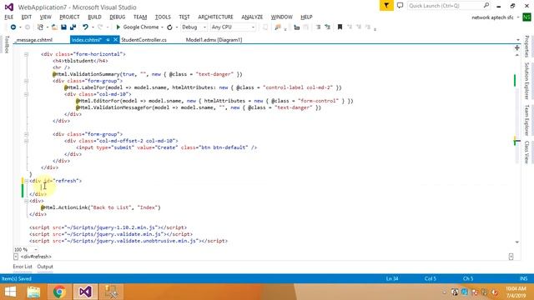Switch to the _message.cshtml tab
534x300 pixels.
click(34, 40)
